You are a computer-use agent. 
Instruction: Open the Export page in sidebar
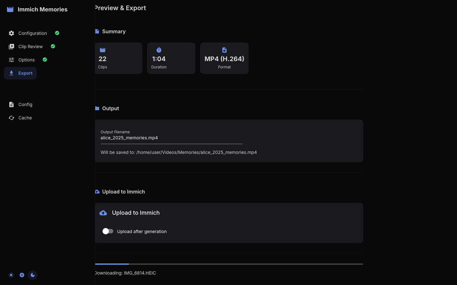(20, 73)
